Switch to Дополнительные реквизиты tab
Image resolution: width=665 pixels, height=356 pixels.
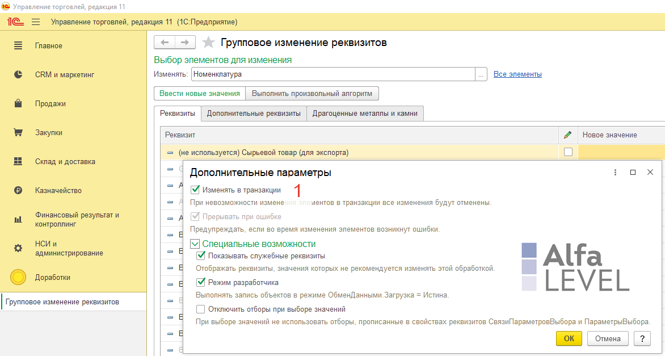point(254,114)
